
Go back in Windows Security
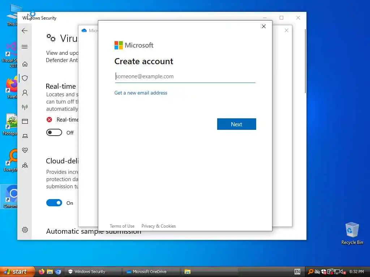[x=25, y=31]
